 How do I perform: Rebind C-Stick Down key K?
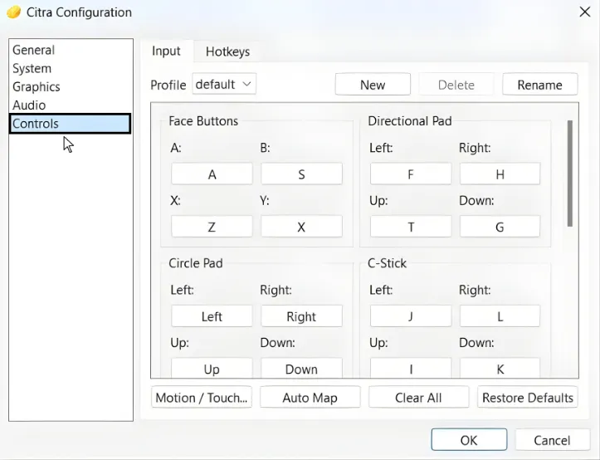point(500,368)
